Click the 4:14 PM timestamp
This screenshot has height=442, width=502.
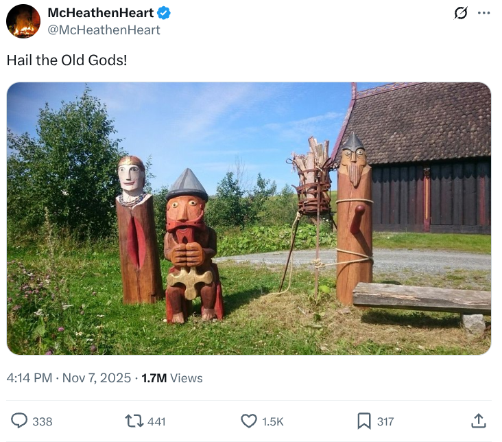tap(30, 378)
